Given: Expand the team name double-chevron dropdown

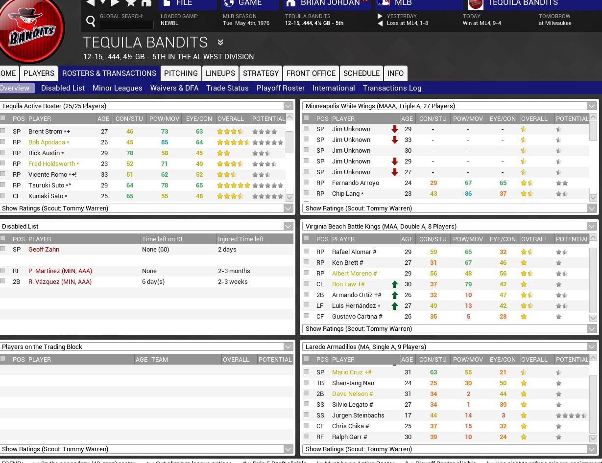Looking at the screenshot, I should tap(220, 43).
